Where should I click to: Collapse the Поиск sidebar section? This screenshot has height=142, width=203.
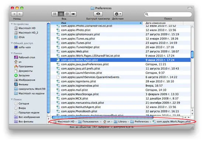point(12,99)
